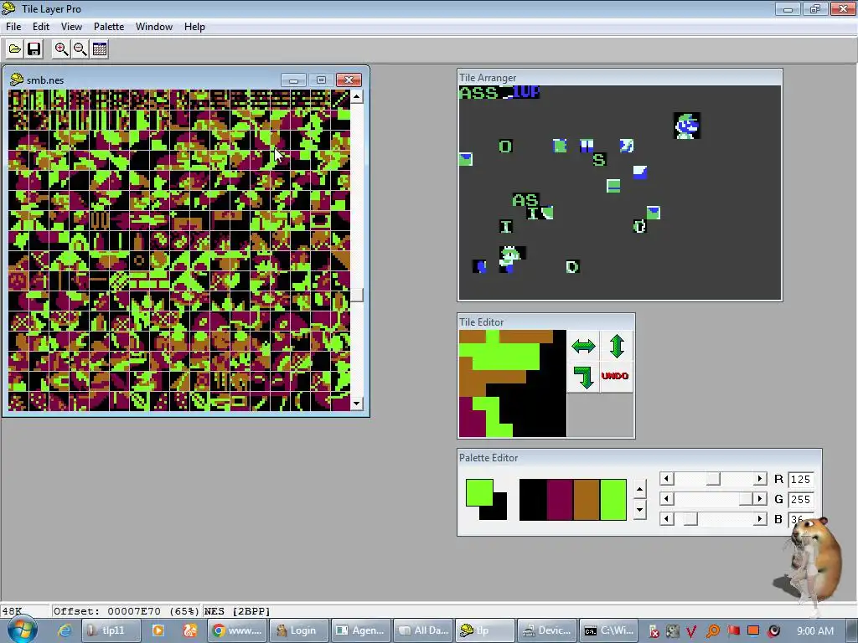Screen dimensions: 858x643
Task: Click the R slider left arrow
Action: [666, 479]
